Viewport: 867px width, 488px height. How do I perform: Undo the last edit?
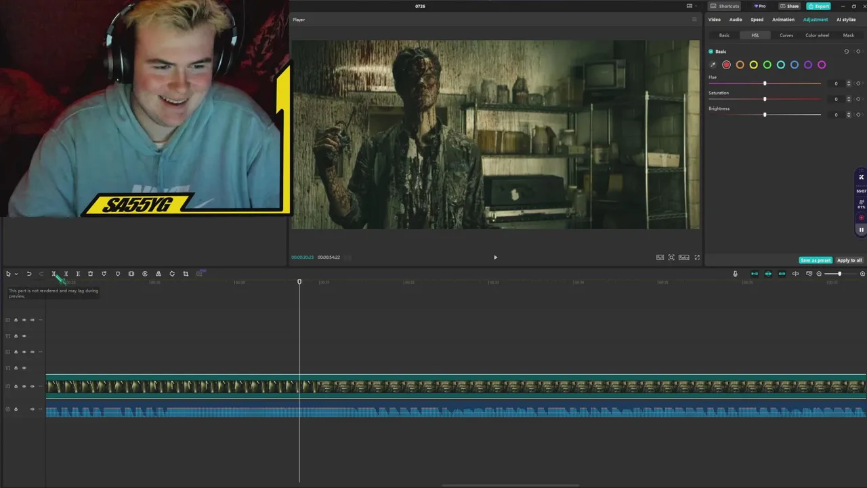pyautogui.click(x=29, y=274)
